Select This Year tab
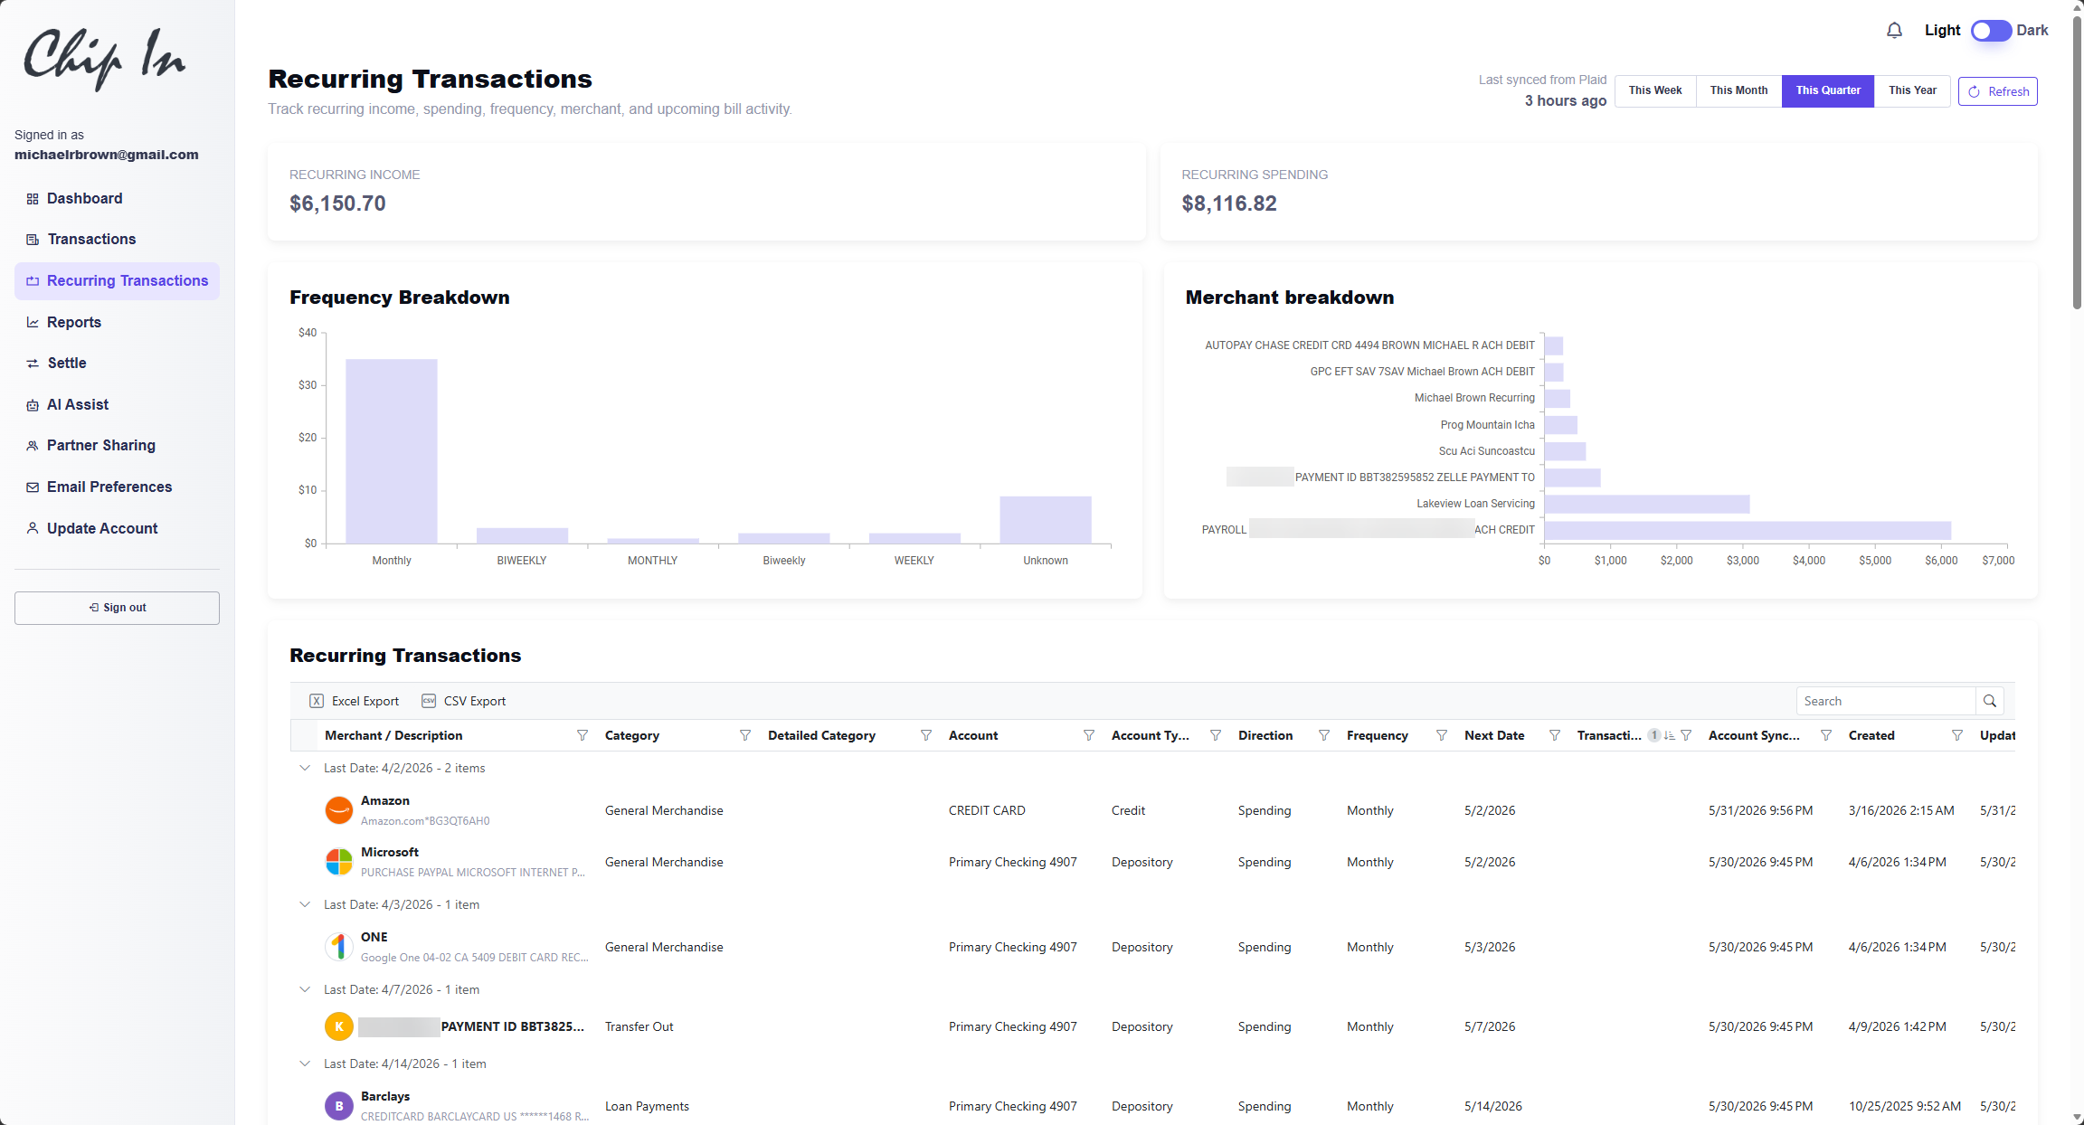The width and height of the screenshot is (2084, 1125). 1912,90
